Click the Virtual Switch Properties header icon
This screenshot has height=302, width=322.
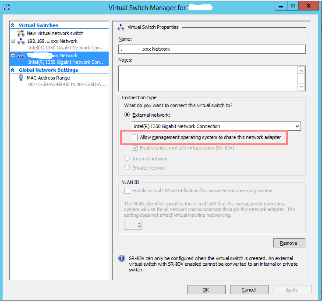[121, 27]
